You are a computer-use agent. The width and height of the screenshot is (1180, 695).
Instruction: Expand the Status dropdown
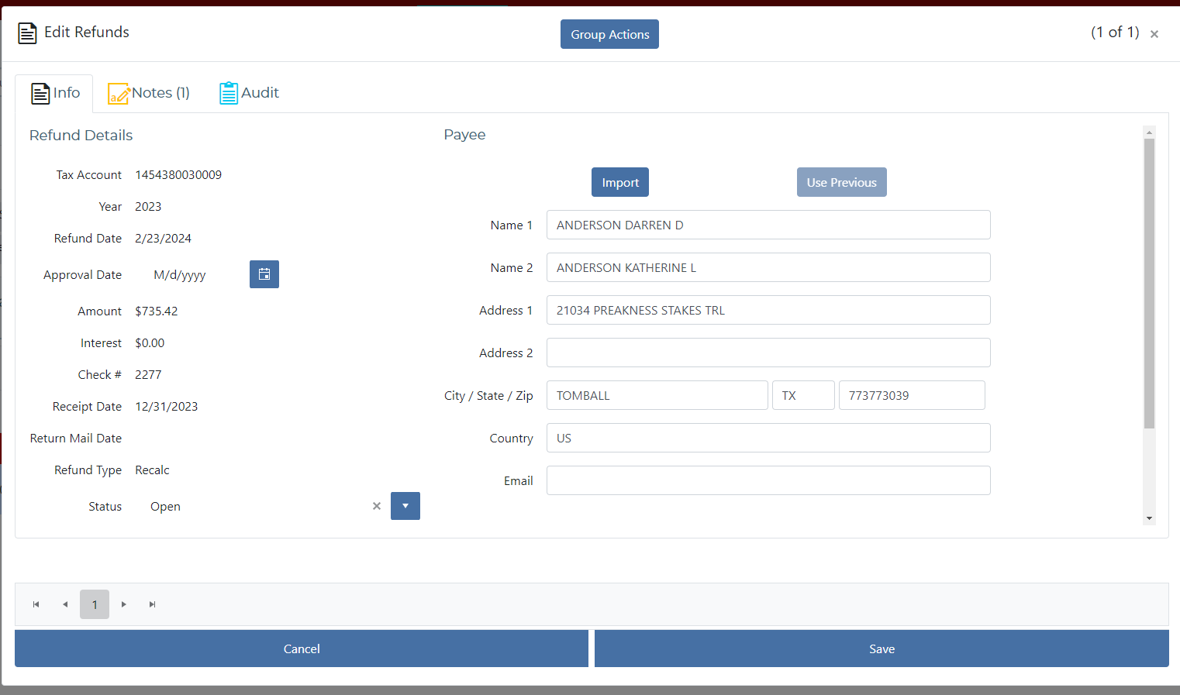point(405,506)
